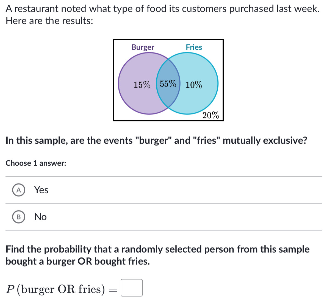Click the 15% burger-only region label

click(142, 85)
